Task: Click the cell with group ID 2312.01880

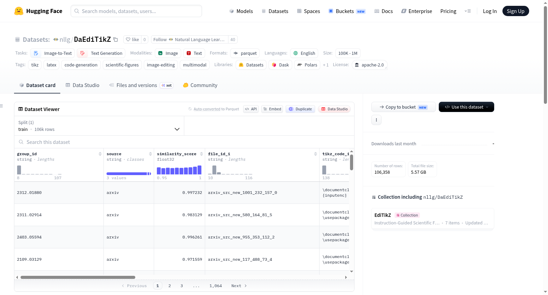Action: coord(59,193)
